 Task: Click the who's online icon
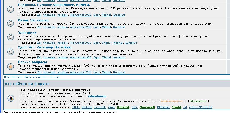pyautogui.click(x=11, y=98)
